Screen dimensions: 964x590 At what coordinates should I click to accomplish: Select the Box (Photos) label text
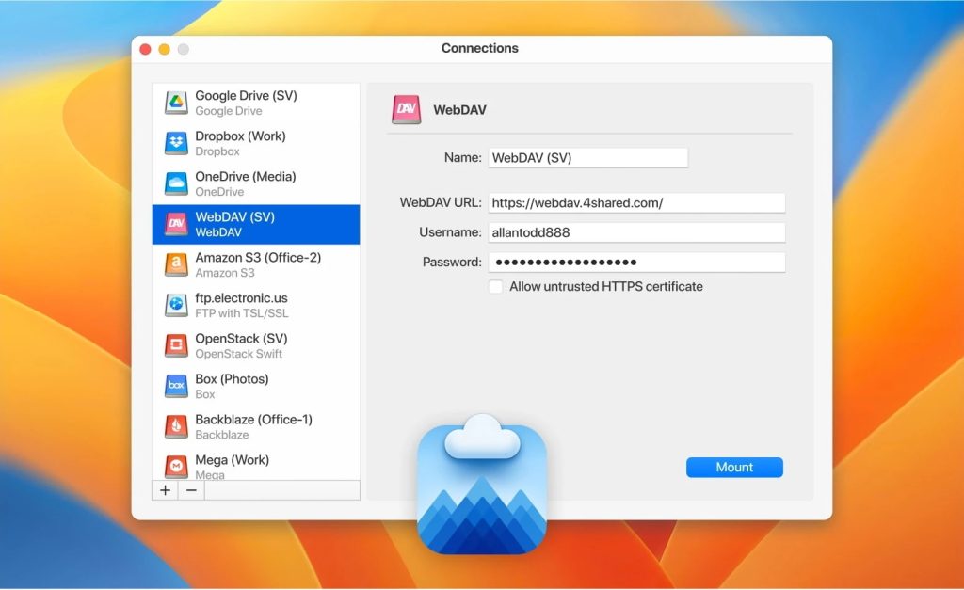point(232,379)
